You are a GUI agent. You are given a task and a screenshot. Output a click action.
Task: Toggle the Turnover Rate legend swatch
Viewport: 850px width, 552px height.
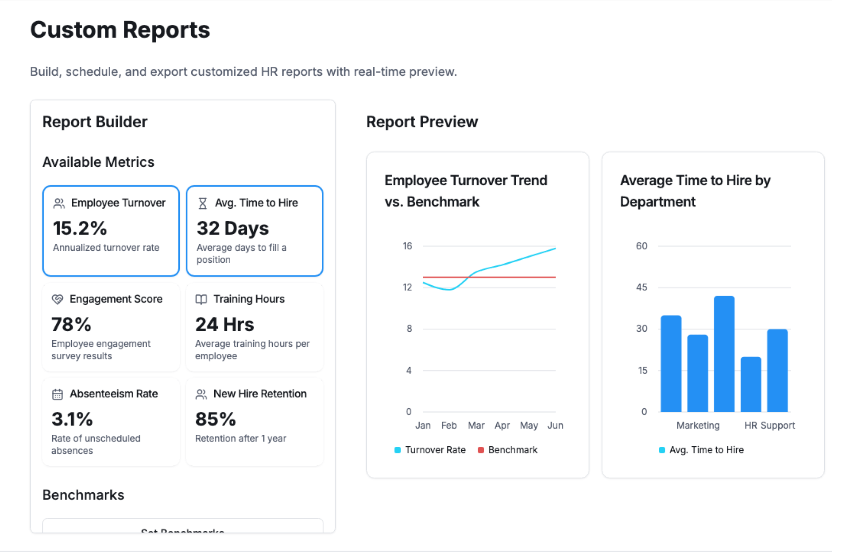pos(398,450)
